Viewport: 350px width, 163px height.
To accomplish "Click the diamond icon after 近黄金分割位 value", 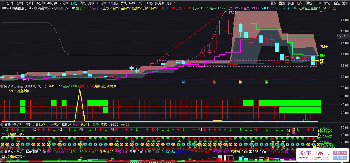I will [x=330, y=8].
